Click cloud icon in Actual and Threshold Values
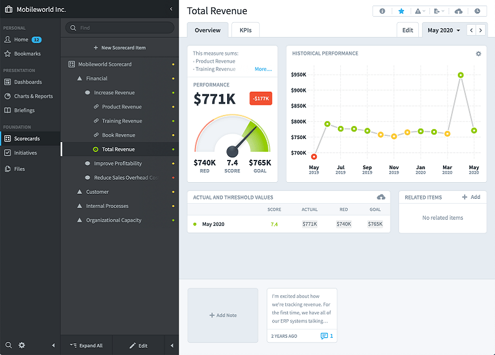The image size is (495, 355). 381,197
